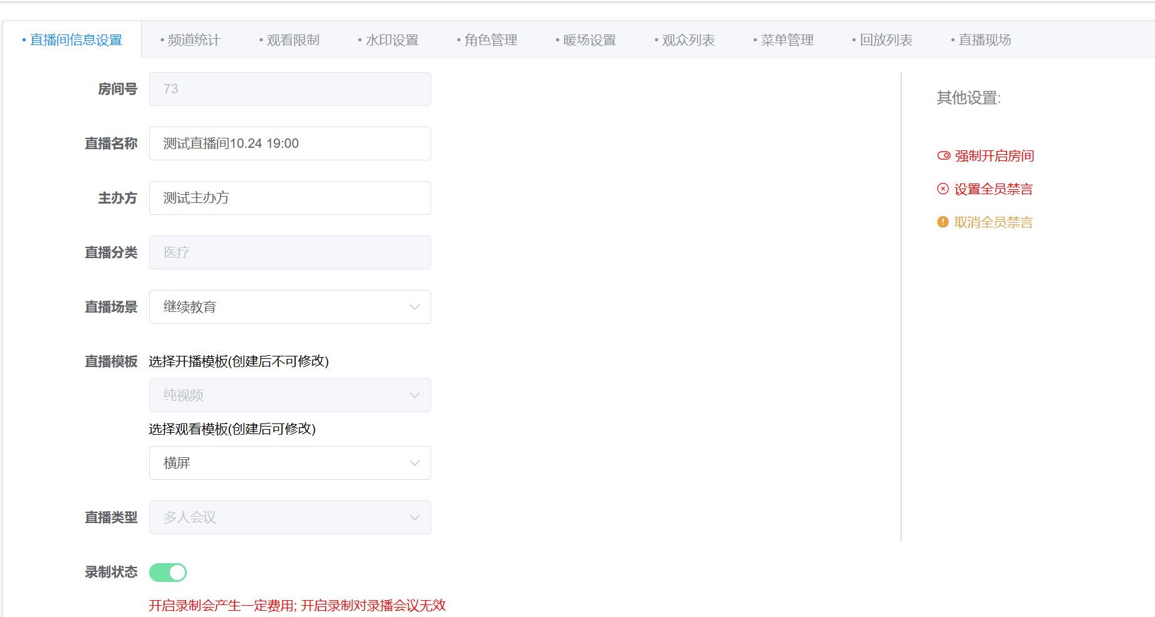Open the 水印设置 tab
The image size is (1155, 617).
(389, 40)
